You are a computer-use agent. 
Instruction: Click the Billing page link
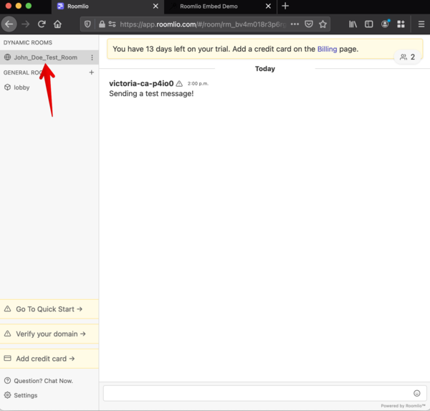pyautogui.click(x=327, y=49)
